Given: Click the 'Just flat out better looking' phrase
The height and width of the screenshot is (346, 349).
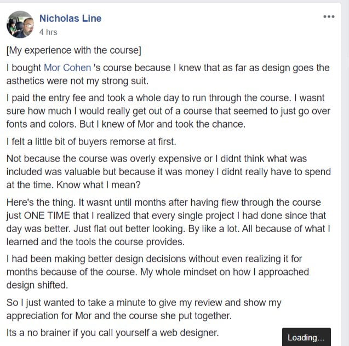Looking at the screenshot, I should click(x=129, y=229).
